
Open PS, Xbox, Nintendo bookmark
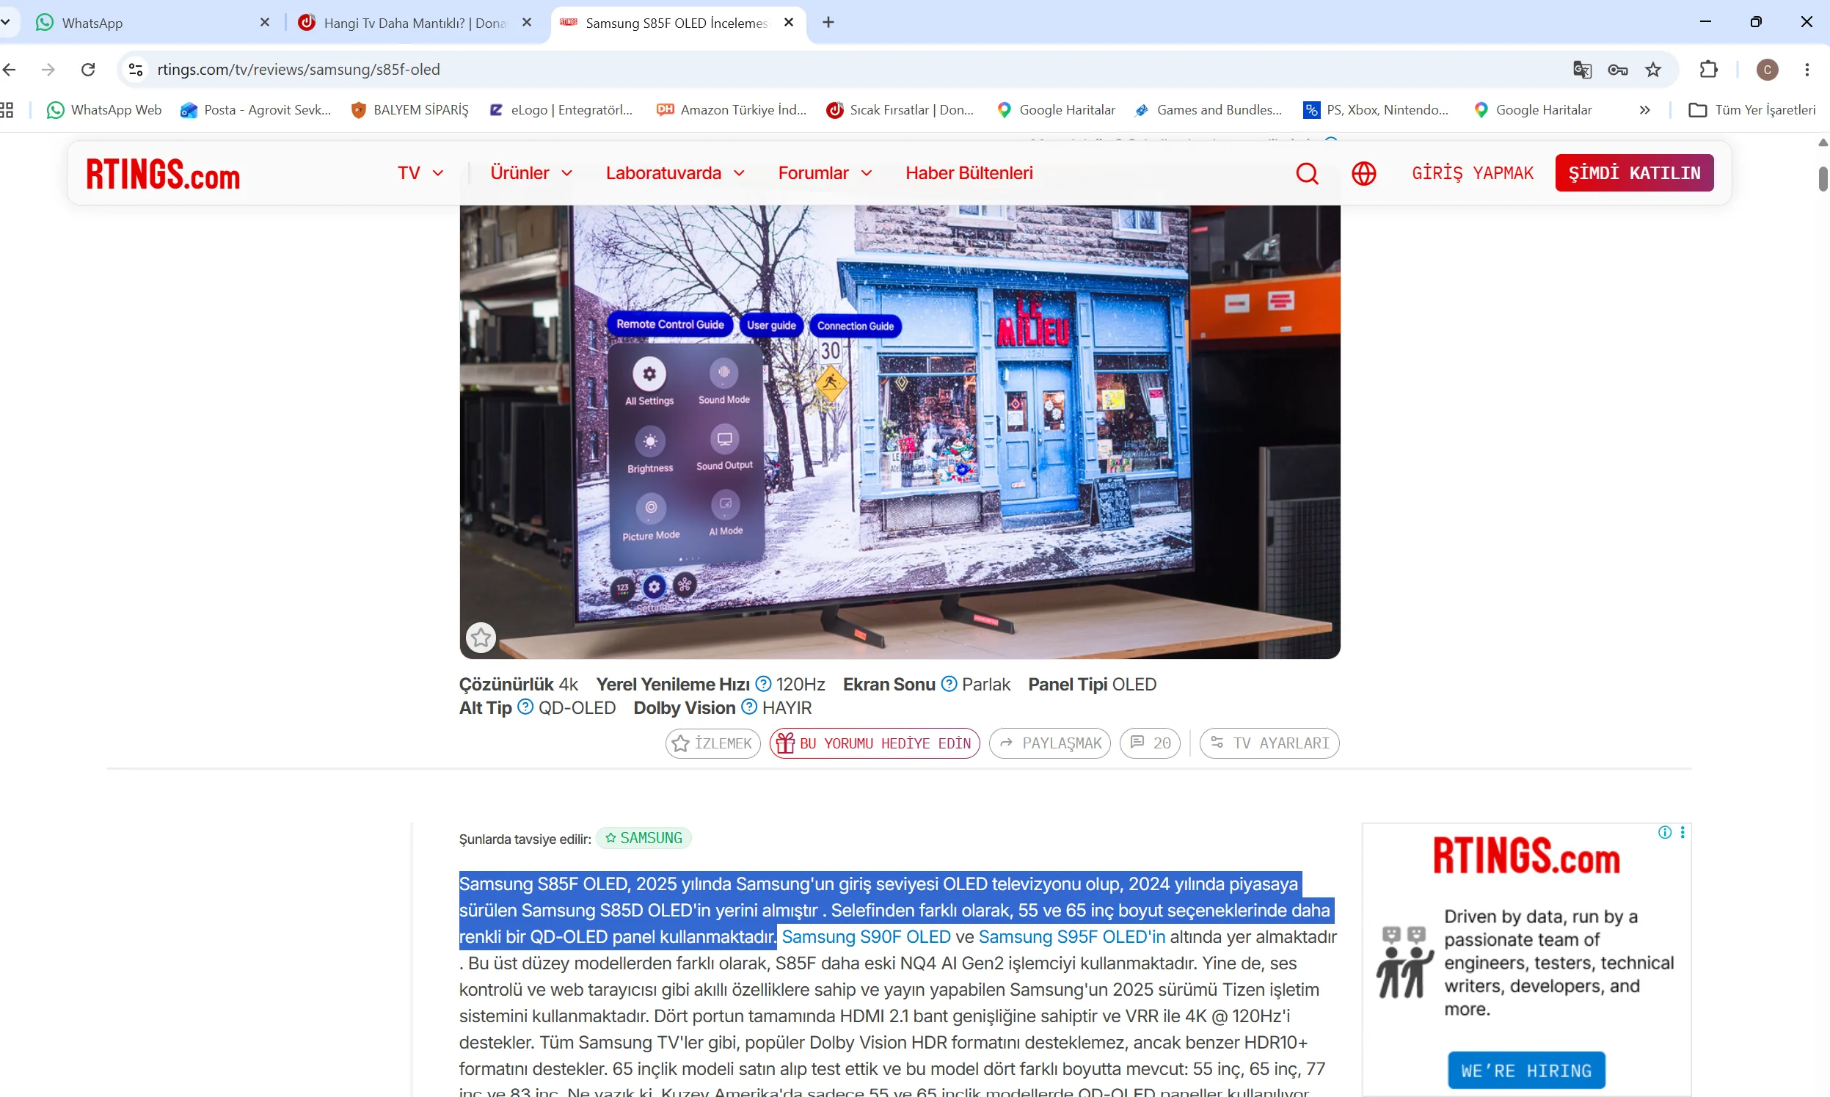coord(1376,110)
